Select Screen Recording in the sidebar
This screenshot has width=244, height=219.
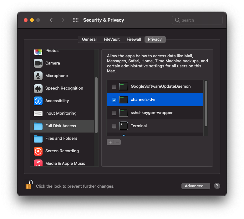click(x=62, y=151)
